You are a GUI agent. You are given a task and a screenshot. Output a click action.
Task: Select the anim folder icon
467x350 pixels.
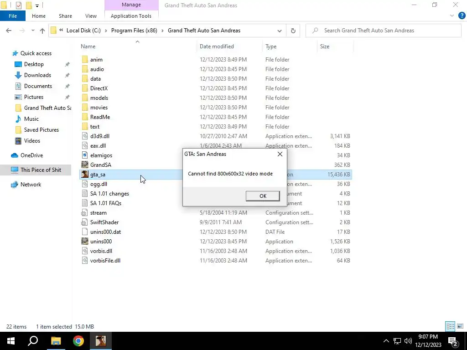[x=85, y=60]
